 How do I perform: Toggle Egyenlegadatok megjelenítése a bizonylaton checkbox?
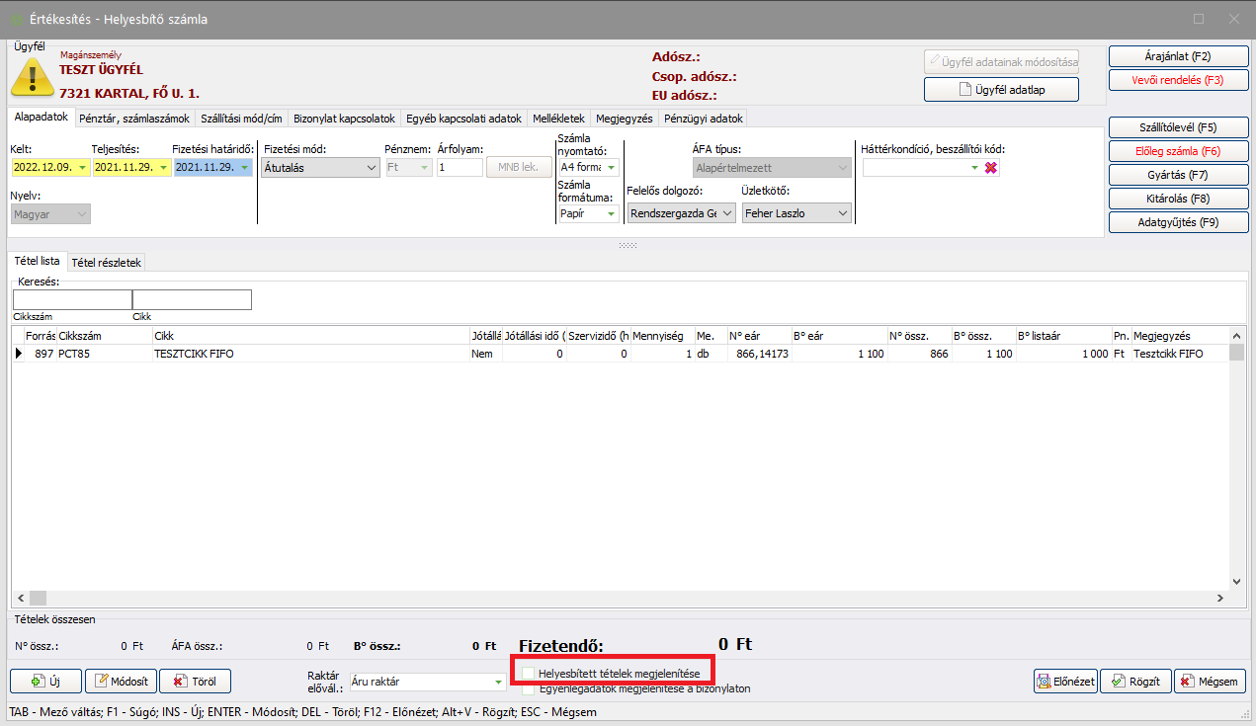tap(529, 688)
